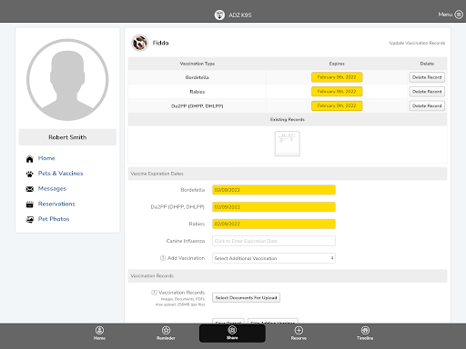
Task: Delete the Da2PP (DHPP, DHLPP) record
Action: 427,105
